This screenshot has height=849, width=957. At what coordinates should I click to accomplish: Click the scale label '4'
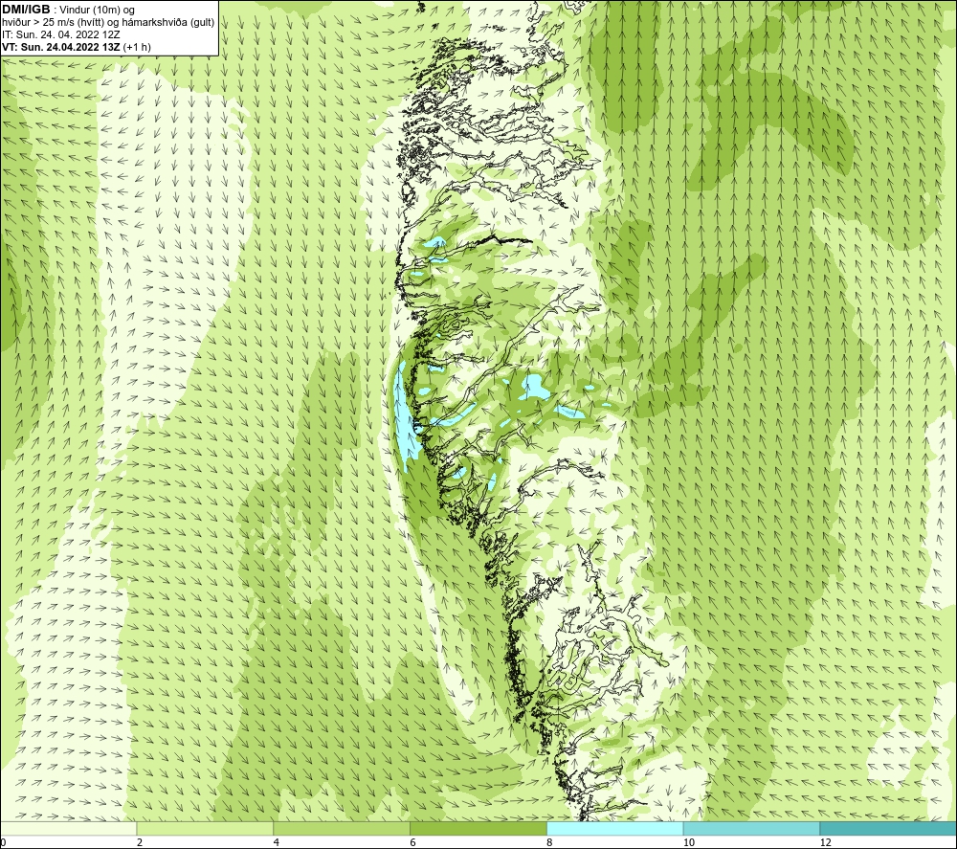pos(277,843)
